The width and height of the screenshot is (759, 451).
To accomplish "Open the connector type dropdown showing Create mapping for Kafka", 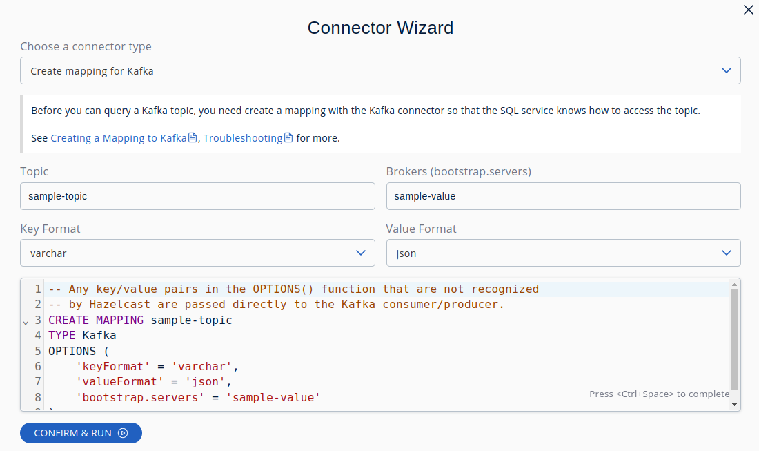I will pos(379,70).
